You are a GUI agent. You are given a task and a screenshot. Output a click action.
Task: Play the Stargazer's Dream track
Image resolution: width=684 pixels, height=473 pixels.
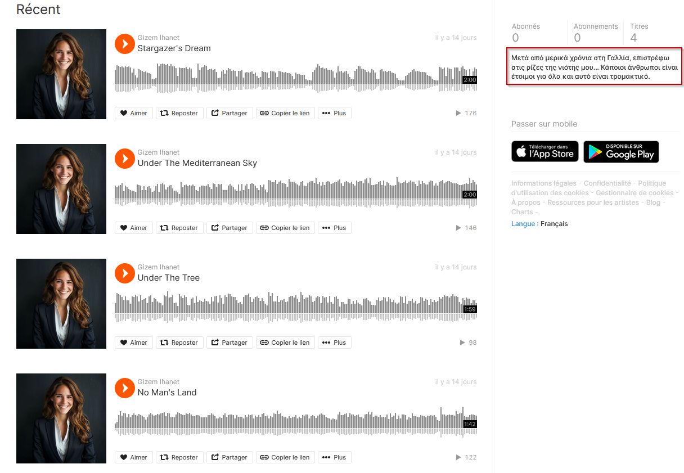coord(124,44)
